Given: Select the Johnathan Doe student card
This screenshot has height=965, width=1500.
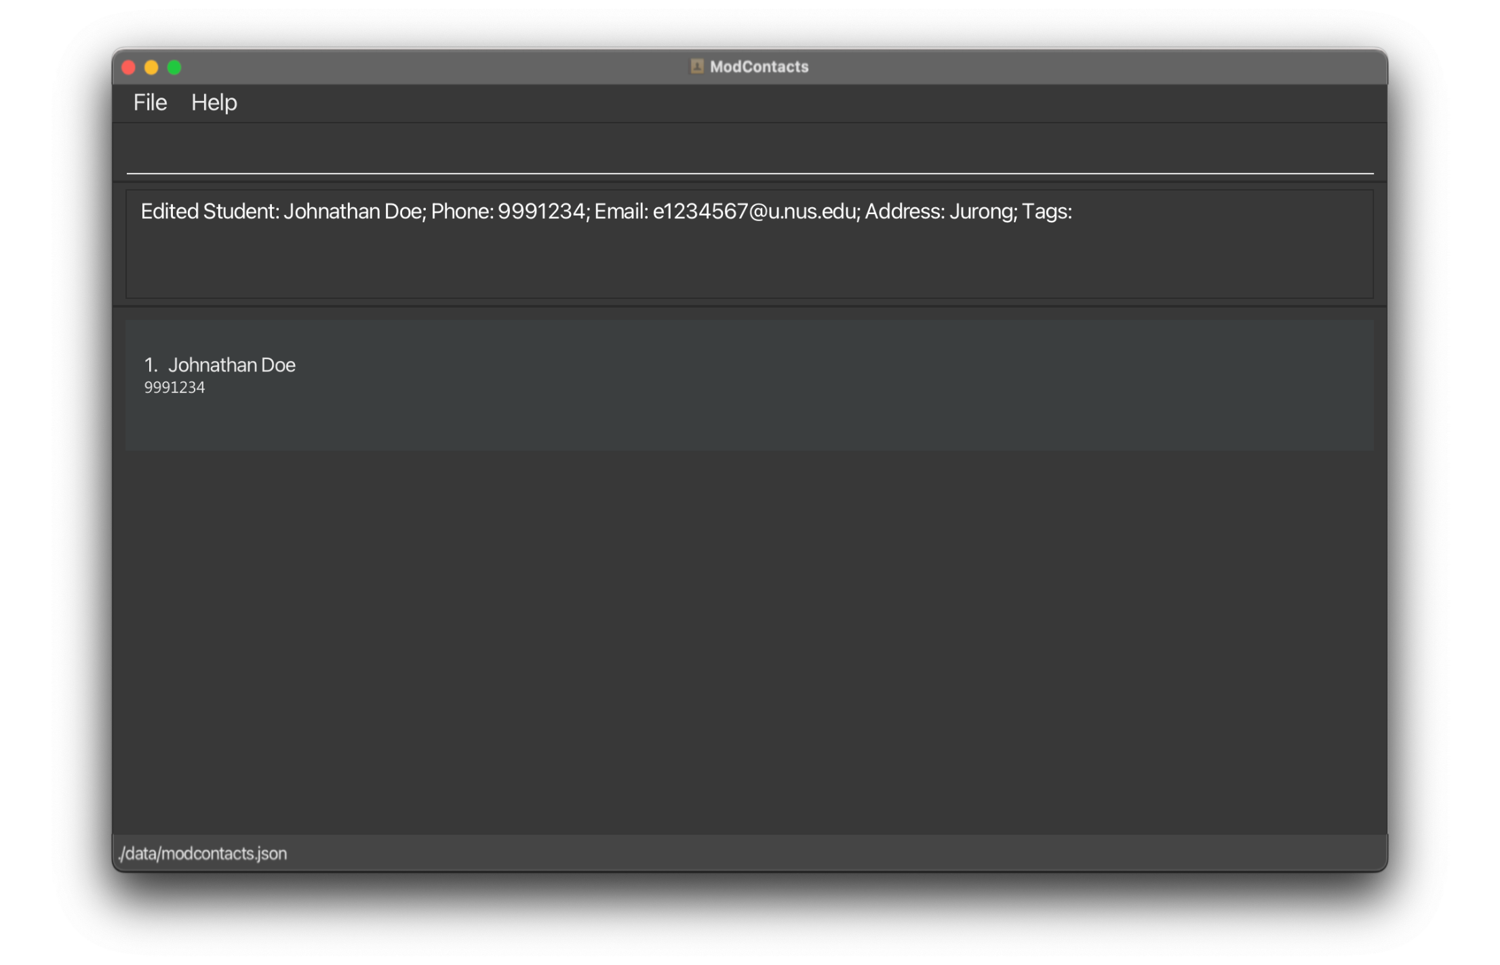Looking at the screenshot, I should click(749, 384).
